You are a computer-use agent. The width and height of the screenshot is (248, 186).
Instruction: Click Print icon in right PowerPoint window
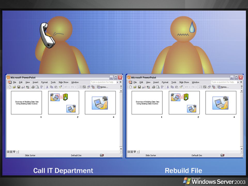[153, 87]
